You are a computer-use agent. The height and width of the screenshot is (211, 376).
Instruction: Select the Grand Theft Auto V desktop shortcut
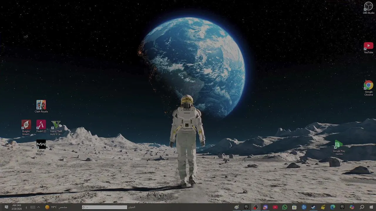(56, 128)
